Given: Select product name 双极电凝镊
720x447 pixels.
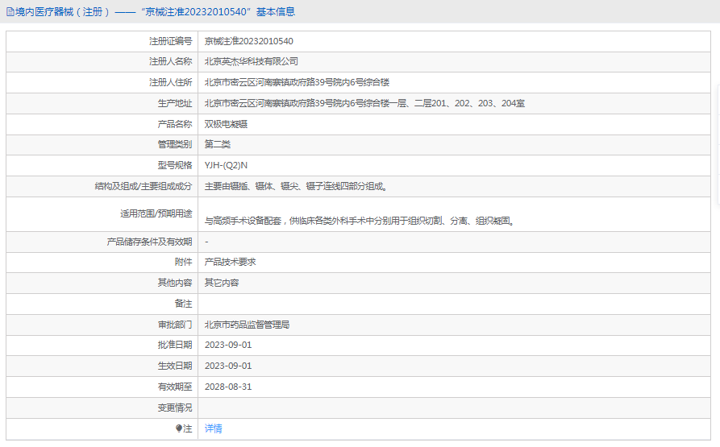Looking at the screenshot, I should [x=226, y=124].
